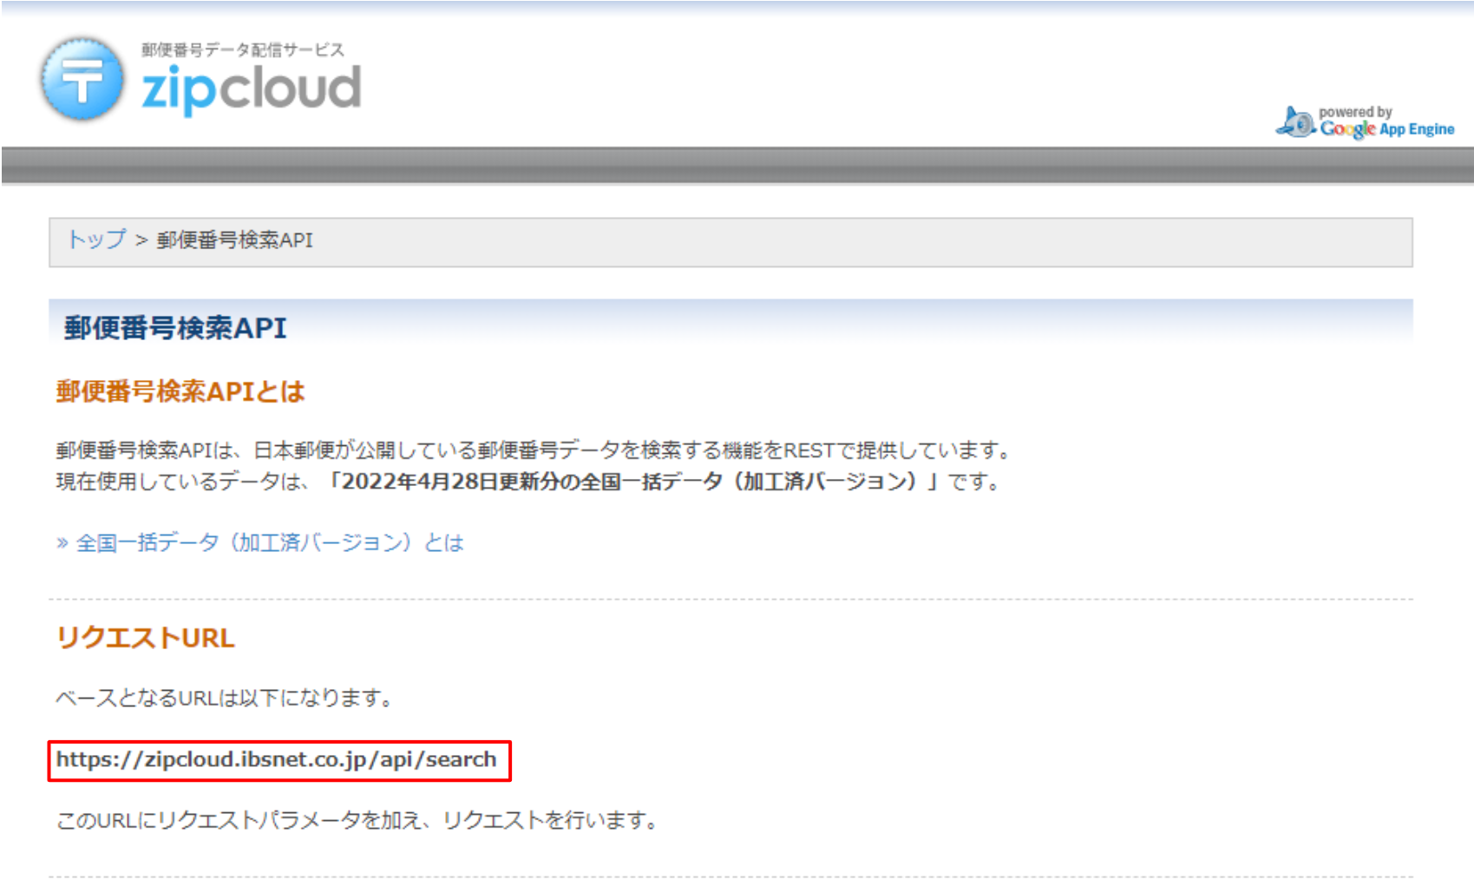Click the sentence about 日本郵便 REST data

(535, 450)
